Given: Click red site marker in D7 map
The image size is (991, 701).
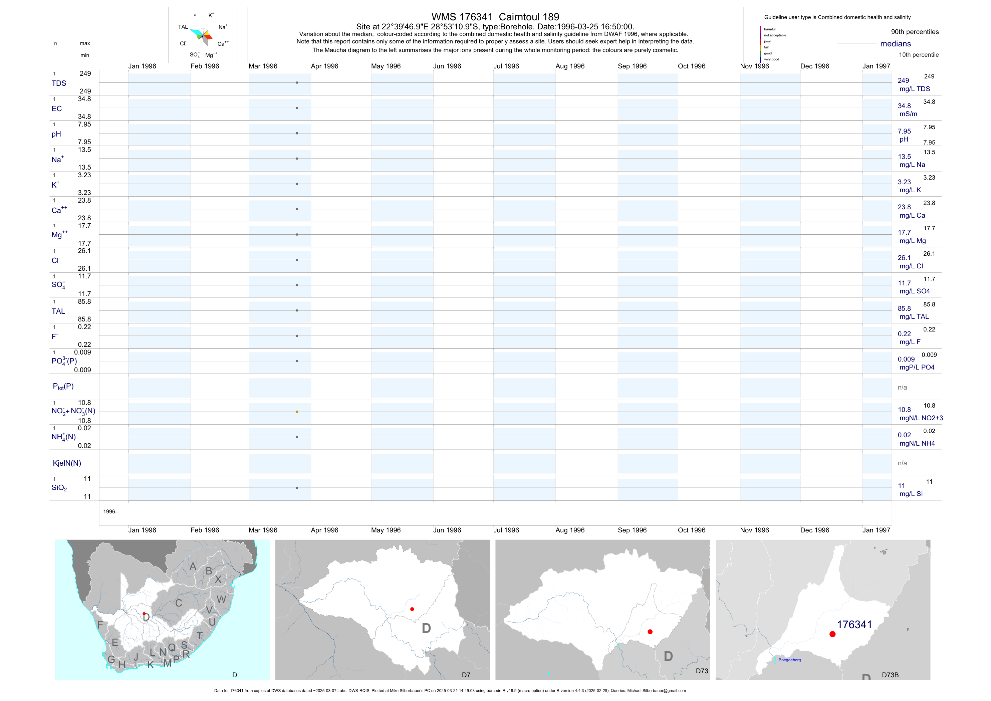Looking at the screenshot, I should (x=412, y=609).
